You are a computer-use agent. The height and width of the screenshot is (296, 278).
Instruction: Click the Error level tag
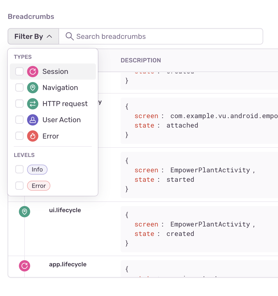(39, 186)
